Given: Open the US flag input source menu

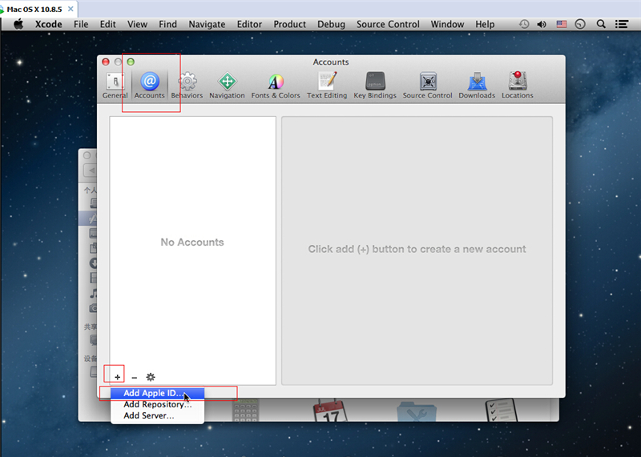Looking at the screenshot, I should click(562, 24).
